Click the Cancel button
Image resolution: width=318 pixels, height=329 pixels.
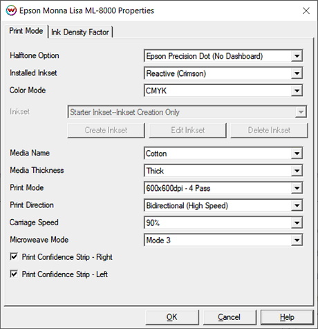point(230,317)
